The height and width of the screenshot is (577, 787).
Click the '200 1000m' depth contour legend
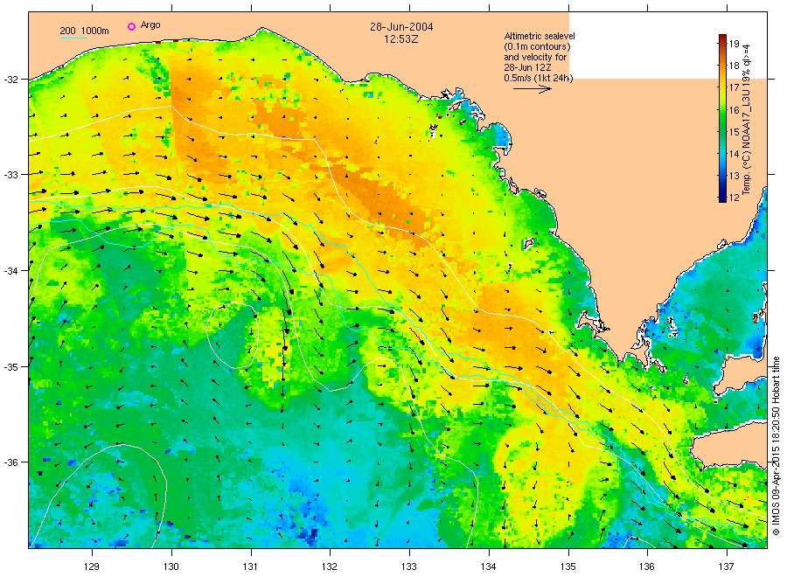pos(84,31)
